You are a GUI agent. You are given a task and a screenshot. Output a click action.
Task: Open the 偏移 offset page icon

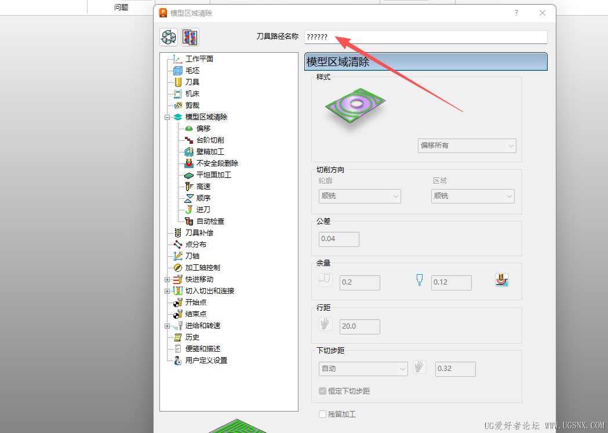click(x=189, y=128)
